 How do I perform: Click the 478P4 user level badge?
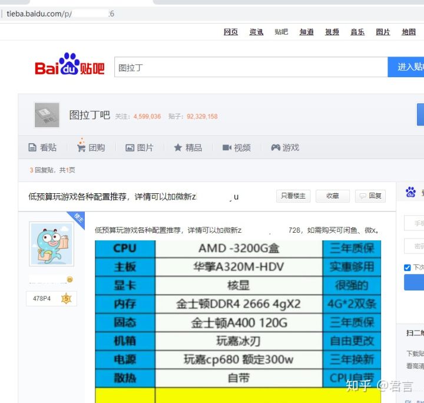[51, 299]
